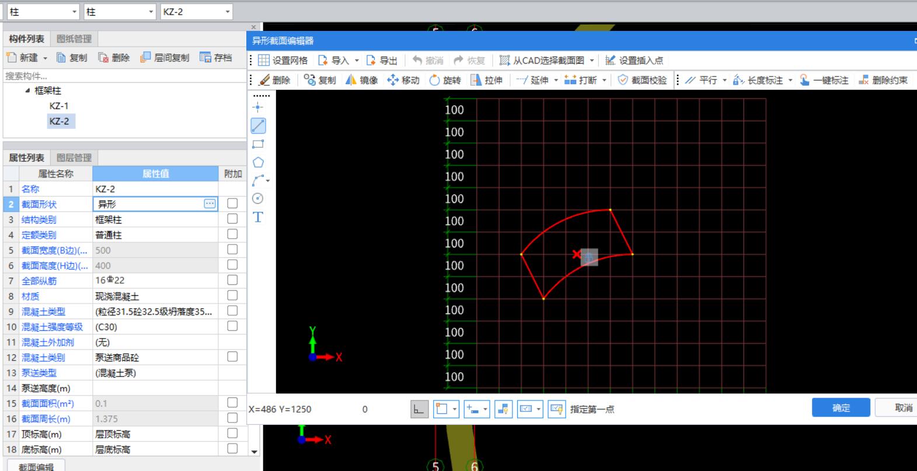Viewport: 917px width, 471px height.
Task: Toggle checkbox for 定额类别 row
Action: pos(232,234)
